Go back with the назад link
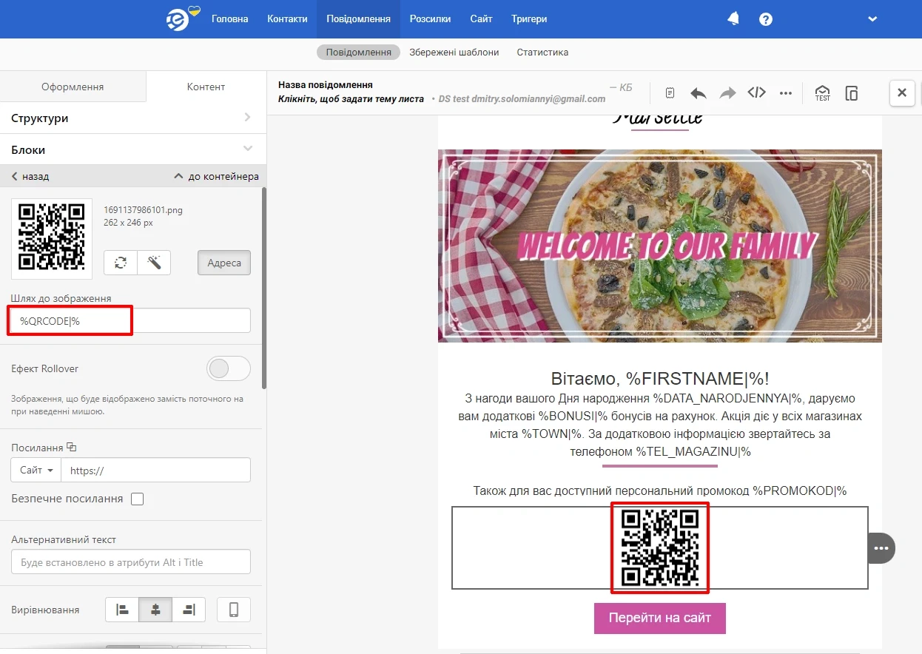This screenshot has width=922, height=654. tap(30, 176)
